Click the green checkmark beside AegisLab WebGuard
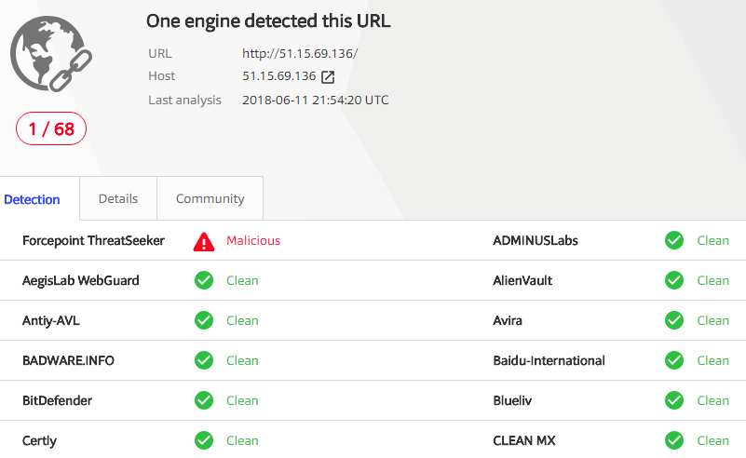 (x=204, y=280)
